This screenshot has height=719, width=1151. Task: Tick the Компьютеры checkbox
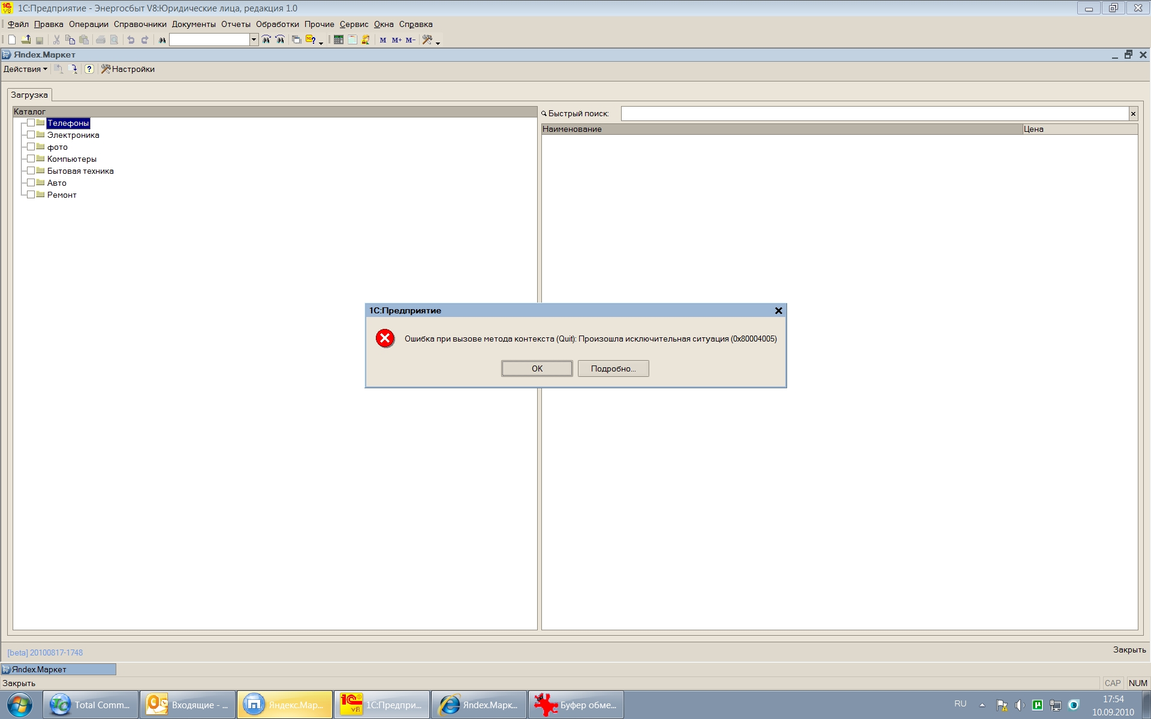pos(31,159)
